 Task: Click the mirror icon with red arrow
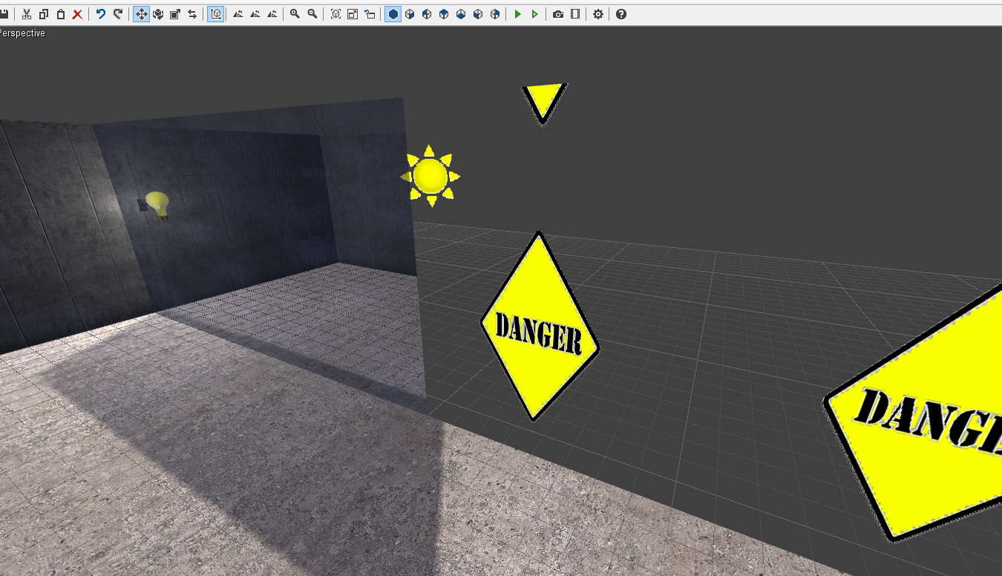click(x=238, y=14)
